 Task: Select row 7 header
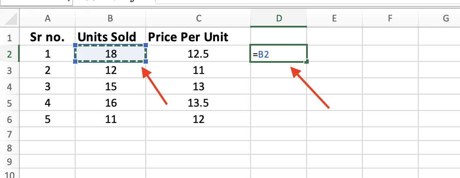pyautogui.click(x=9, y=134)
